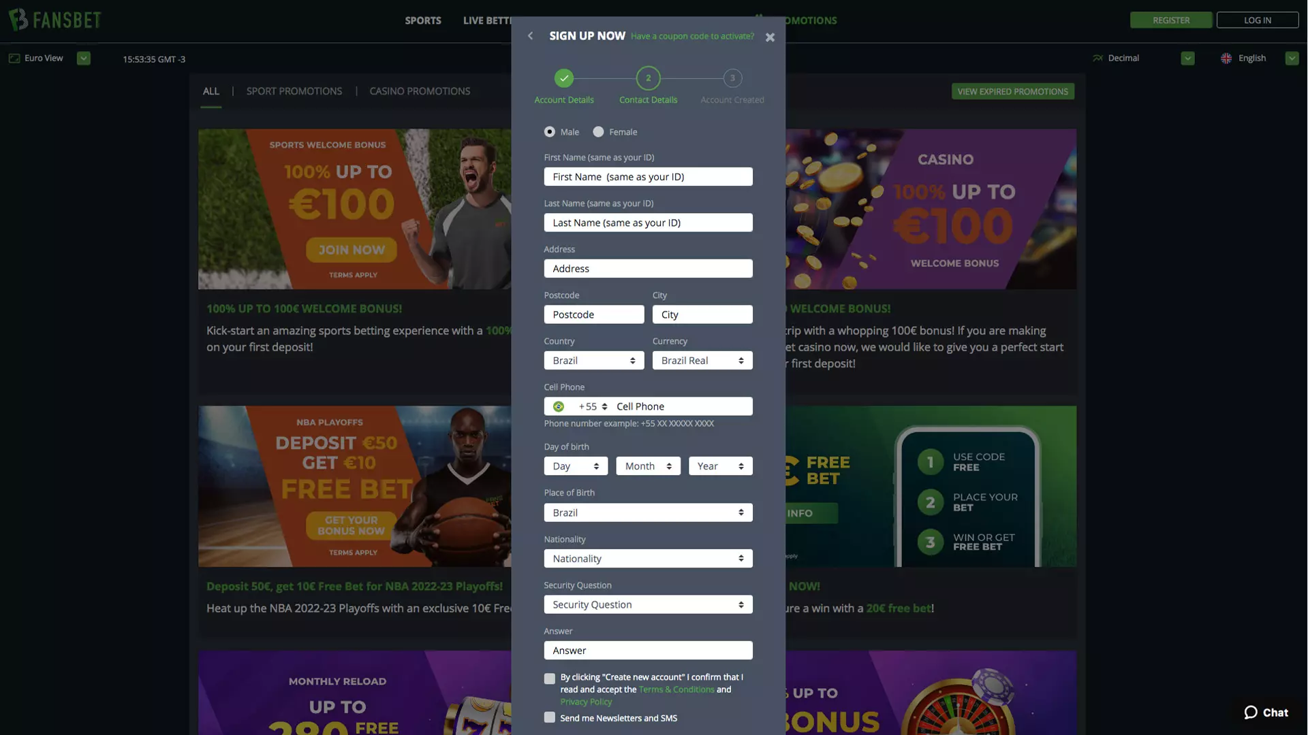Click the Terms & Conditions link
1308x735 pixels.
tap(676, 688)
